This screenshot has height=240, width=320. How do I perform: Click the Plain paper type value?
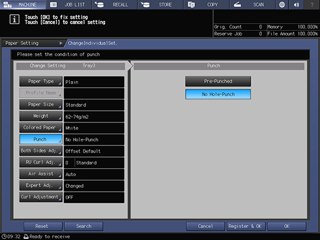pos(94,82)
